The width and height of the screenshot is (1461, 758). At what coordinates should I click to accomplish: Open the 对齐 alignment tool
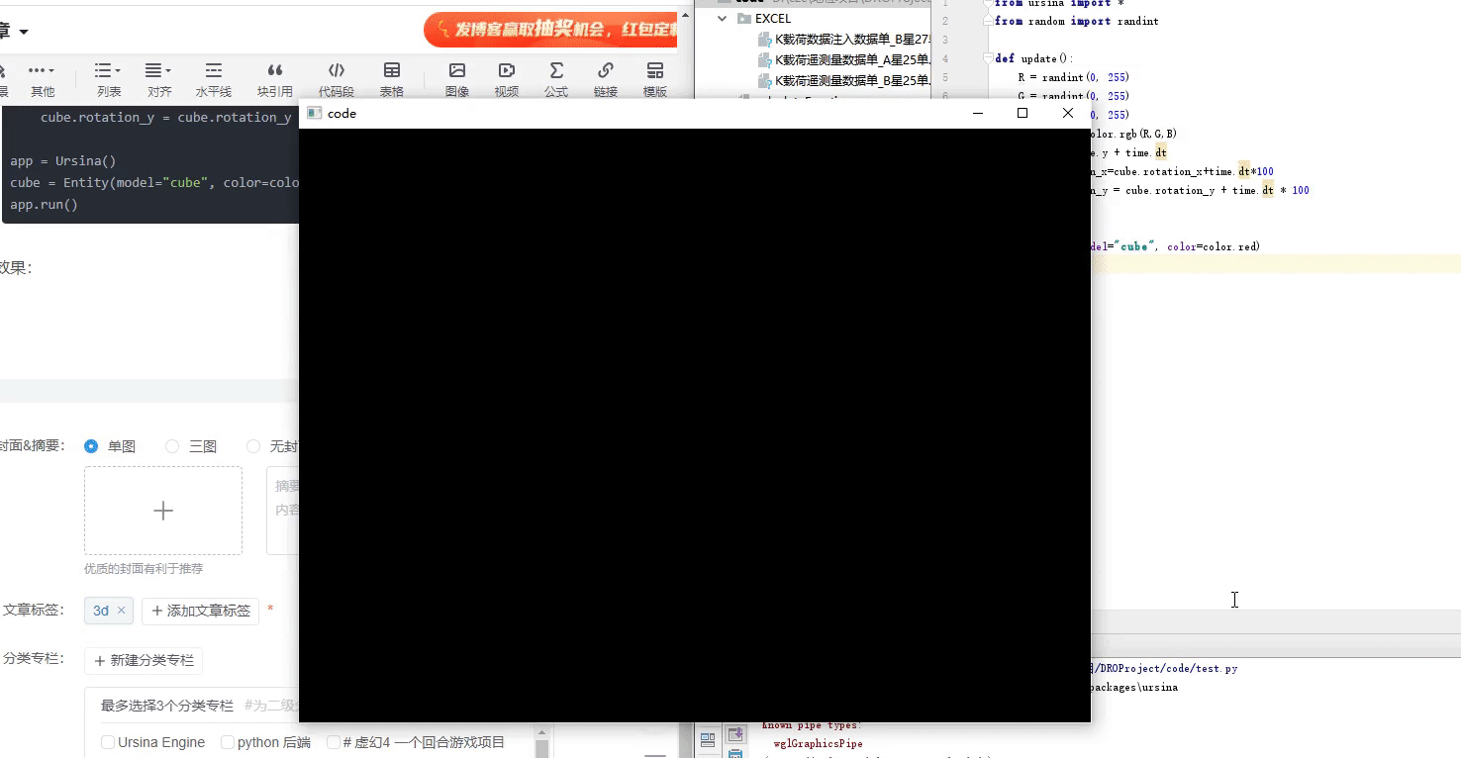click(x=155, y=71)
